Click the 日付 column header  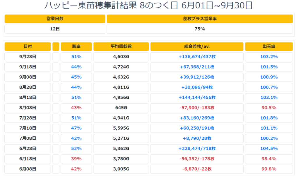point(28,47)
